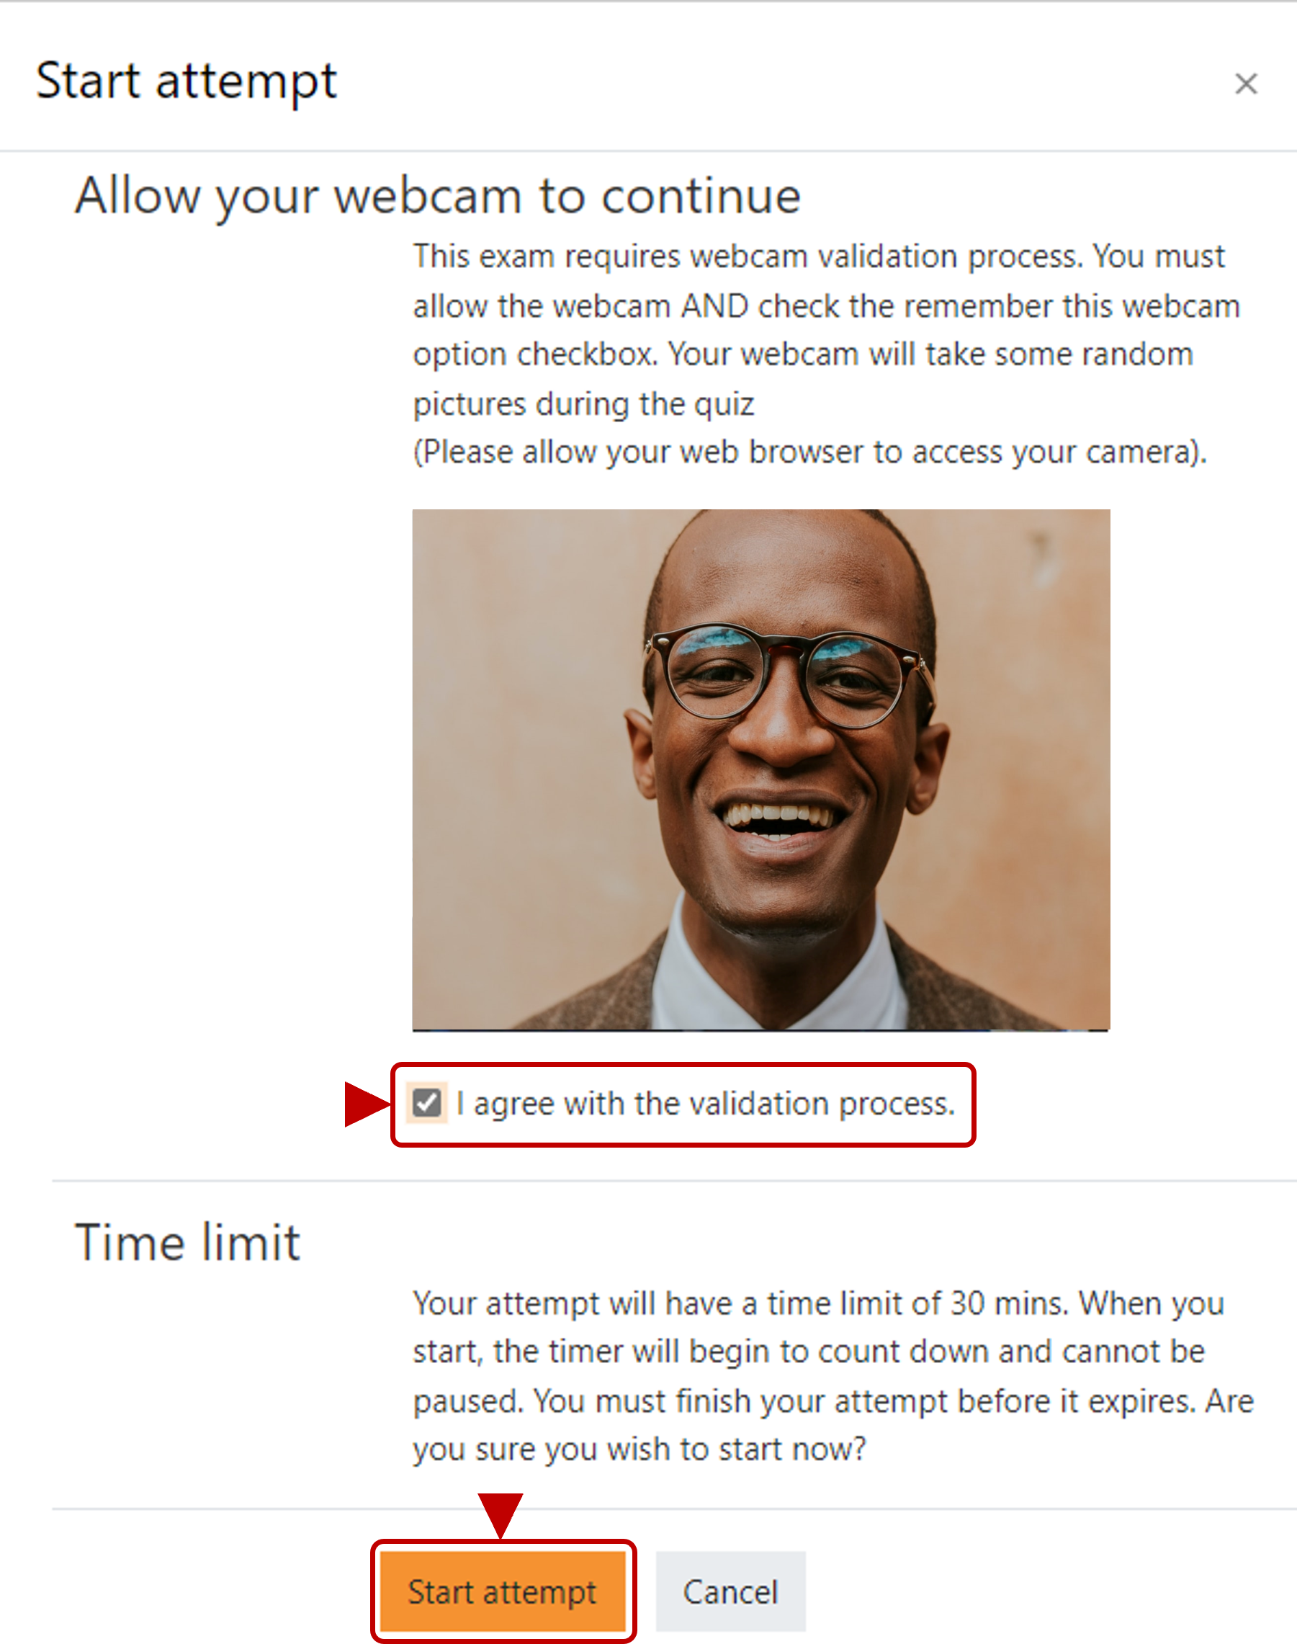Viewport: 1297px width, 1644px height.
Task: Click the 'I agree with the validation process' label
Action: click(x=706, y=1104)
